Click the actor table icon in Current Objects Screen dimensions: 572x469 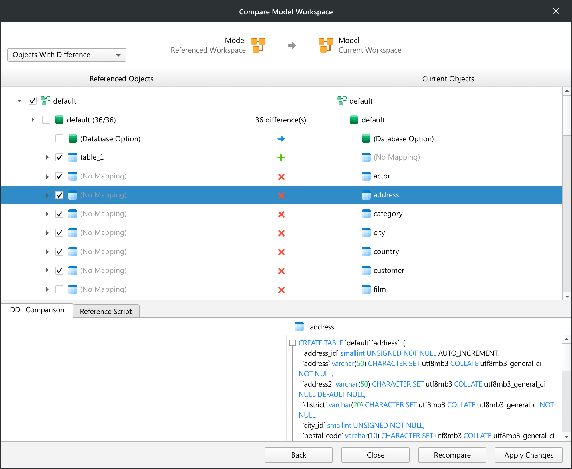point(366,176)
